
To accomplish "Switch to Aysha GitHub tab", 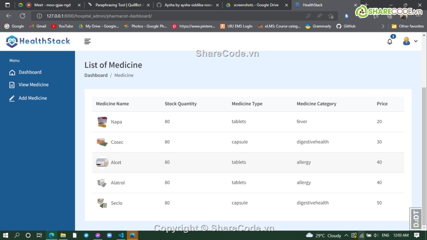I will (x=188, y=5).
